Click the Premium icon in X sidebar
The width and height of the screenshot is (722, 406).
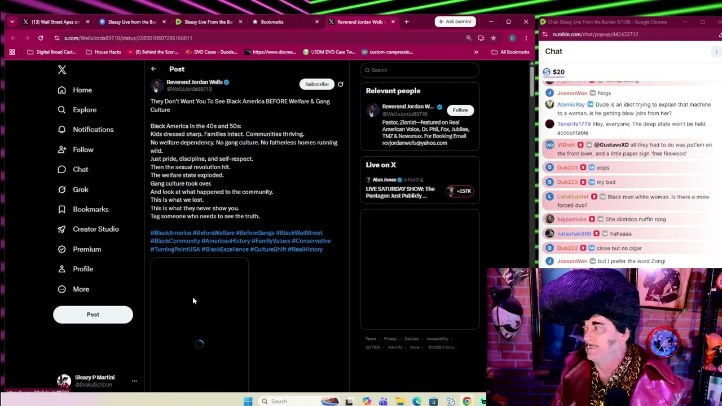click(x=61, y=249)
